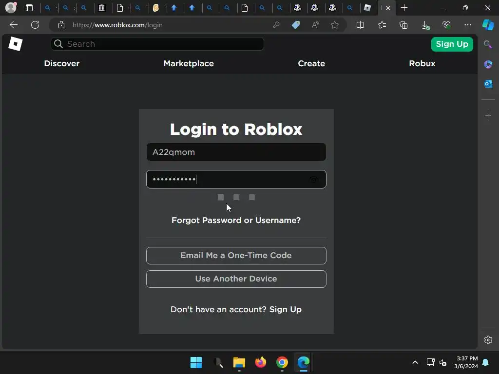The width and height of the screenshot is (499, 374).
Task: Open the shopping price tag icon
Action: coord(296,25)
